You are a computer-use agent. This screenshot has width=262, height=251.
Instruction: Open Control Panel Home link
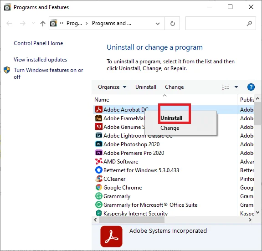(38, 43)
